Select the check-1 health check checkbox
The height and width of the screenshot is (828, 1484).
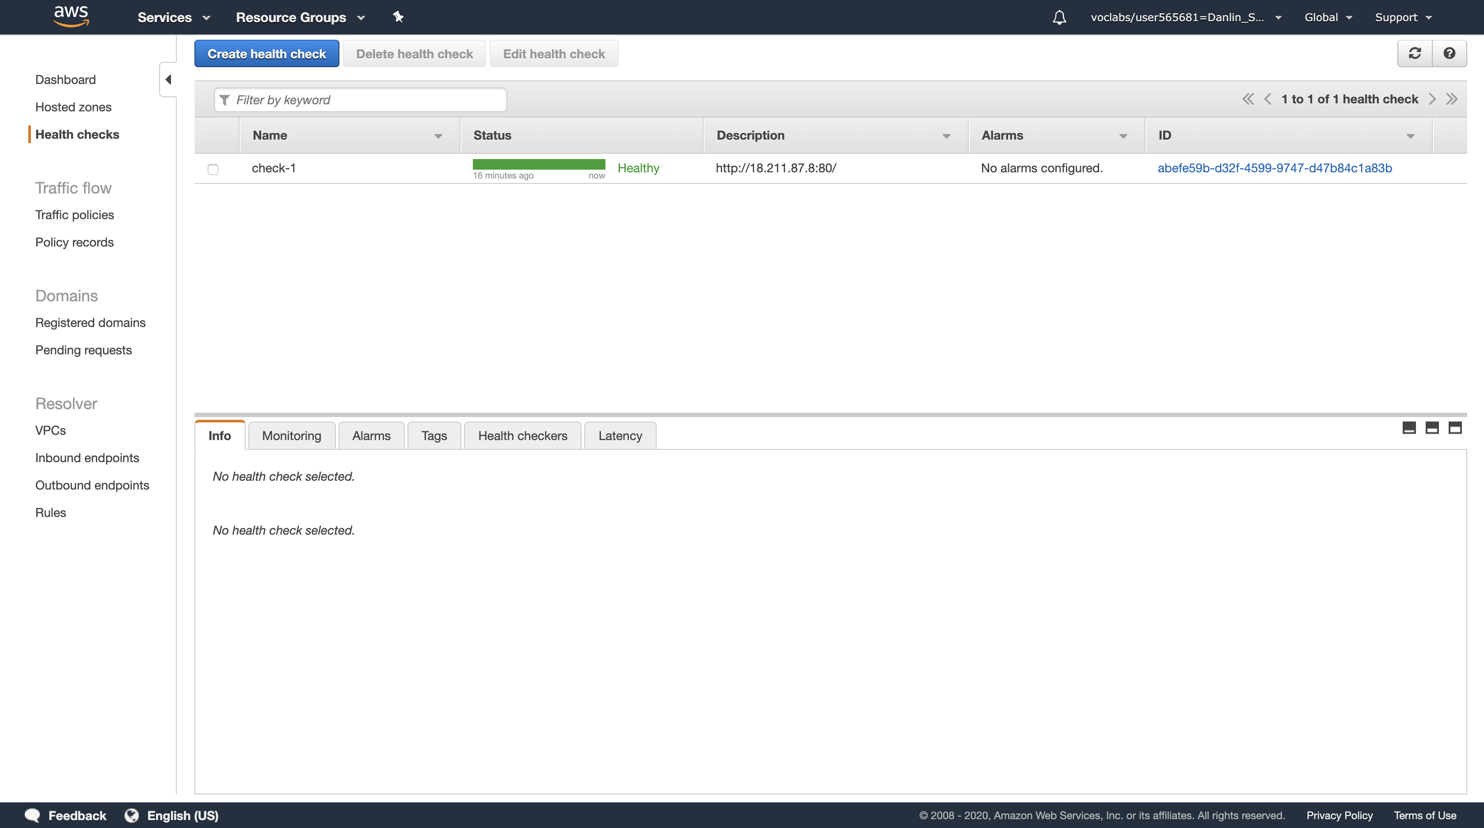pyautogui.click(x=213, y=169)
